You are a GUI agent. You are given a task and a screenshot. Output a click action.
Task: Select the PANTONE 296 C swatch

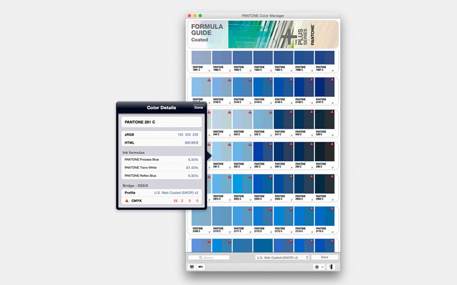click(324, 152)
